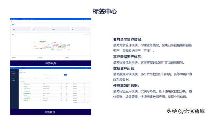This screenshot has height=117, width=208.
Task: Open the tag name link in the first table row
Action: pyautogui.click(x=26, y=85)
